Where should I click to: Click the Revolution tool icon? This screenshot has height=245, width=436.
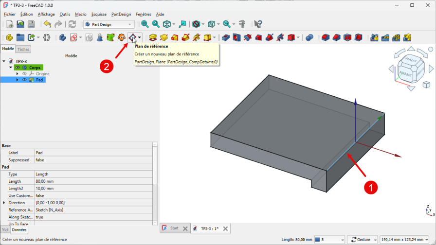coord(164,37)
